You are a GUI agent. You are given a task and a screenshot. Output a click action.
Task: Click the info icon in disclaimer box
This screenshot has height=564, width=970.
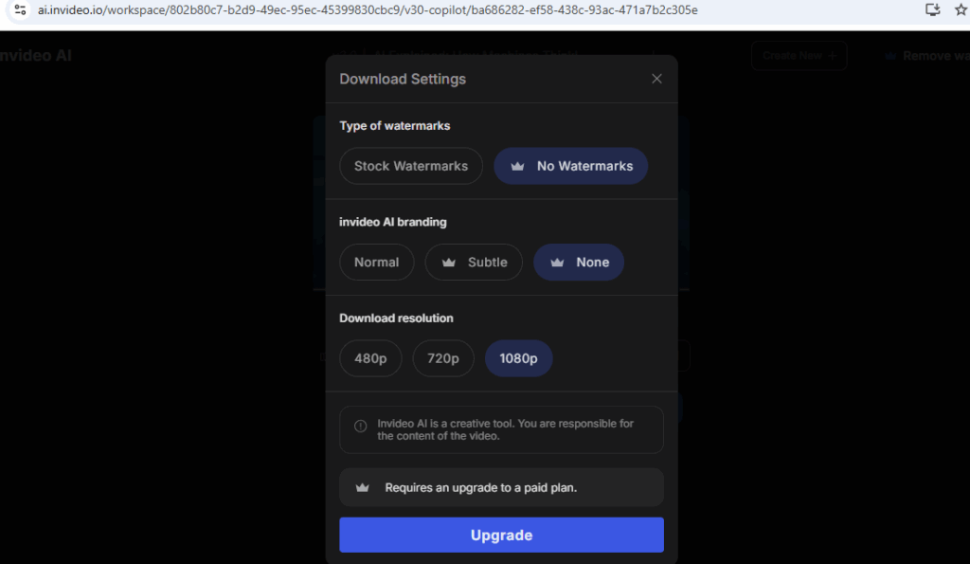pos(360,426)
